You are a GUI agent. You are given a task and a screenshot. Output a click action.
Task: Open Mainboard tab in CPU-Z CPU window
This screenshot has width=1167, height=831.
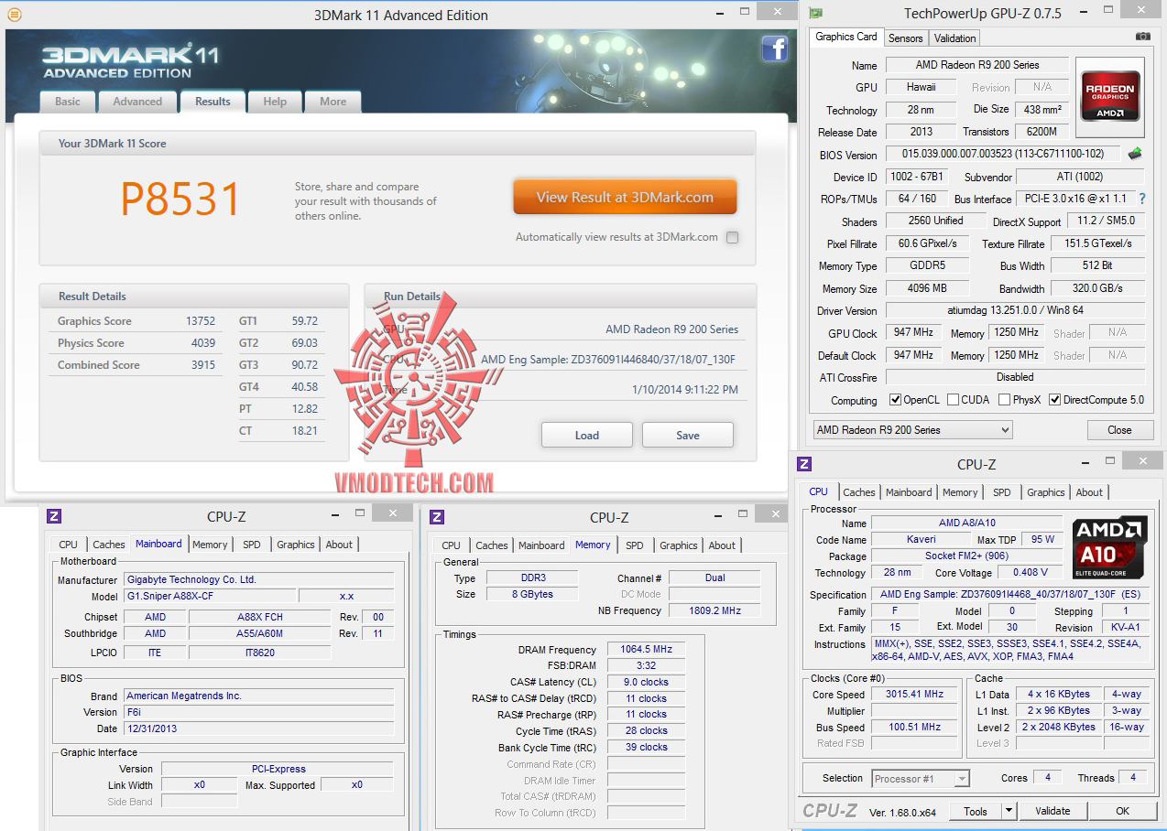coord(909,492)
